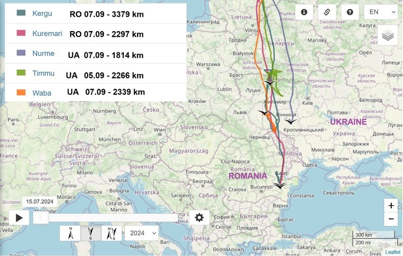Click the text 'RO 07.09 - 2297 km'

point(106,34)
